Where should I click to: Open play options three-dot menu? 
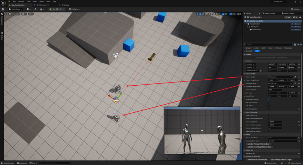point(64,9)
